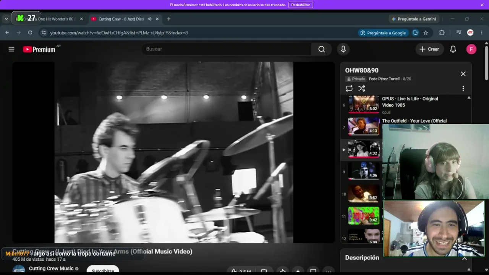Play playlist item 9 thumbnail (4:06)
The image size is (489, 275).
[364, 171]
